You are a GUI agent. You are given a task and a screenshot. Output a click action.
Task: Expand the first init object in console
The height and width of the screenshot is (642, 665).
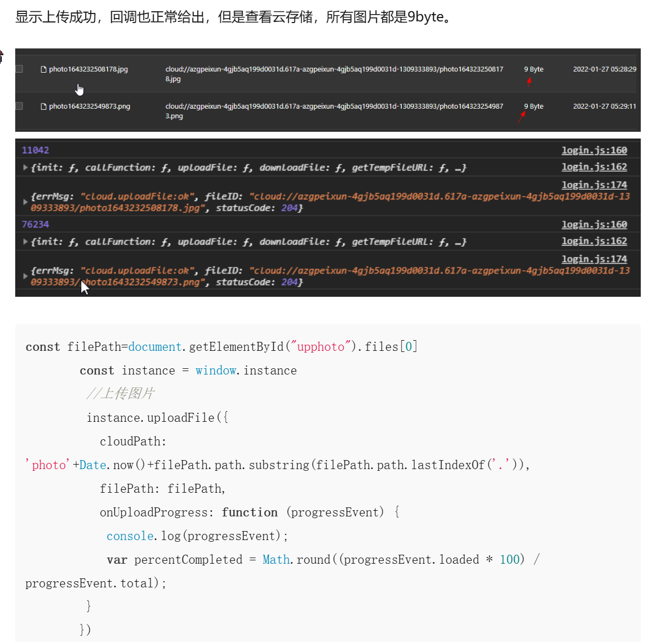tap(25, 167)
